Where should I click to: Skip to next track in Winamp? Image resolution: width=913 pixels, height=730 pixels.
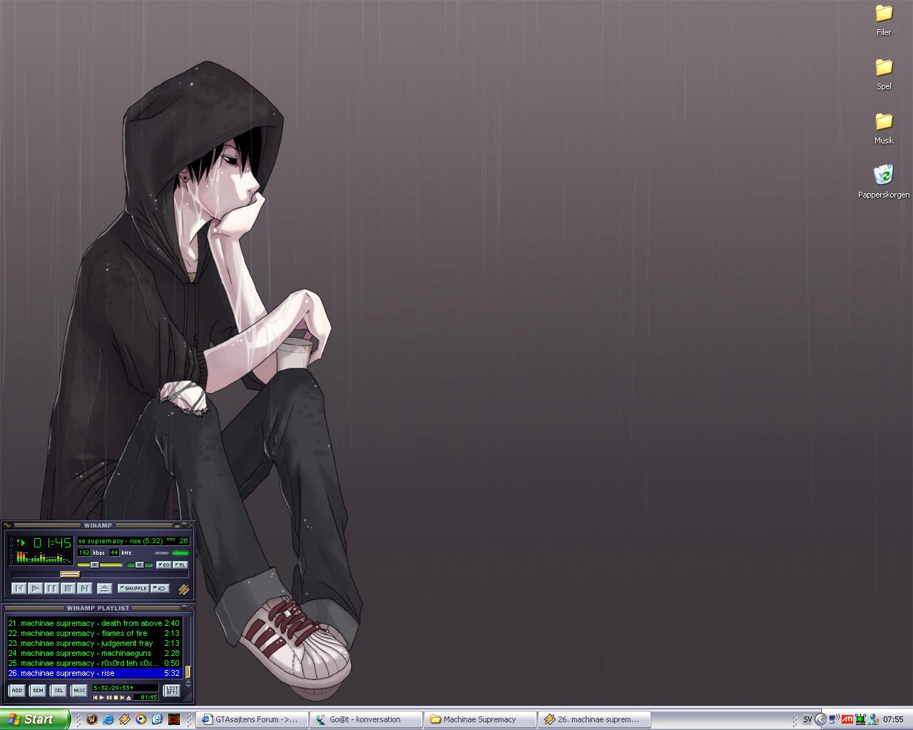click(84, 588)
